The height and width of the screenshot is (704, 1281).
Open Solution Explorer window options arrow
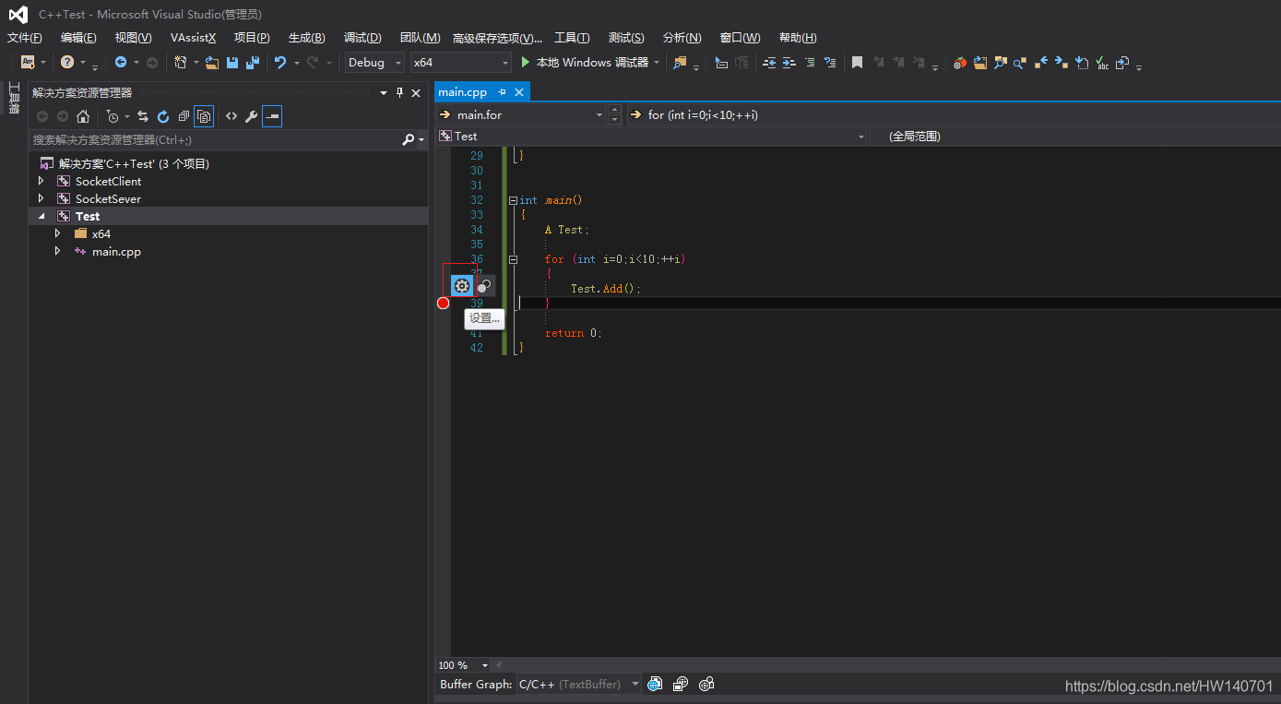(384, 92)
